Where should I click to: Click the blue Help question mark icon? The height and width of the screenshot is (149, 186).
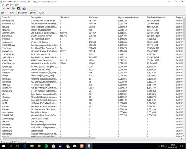click(x=24, y=9)
